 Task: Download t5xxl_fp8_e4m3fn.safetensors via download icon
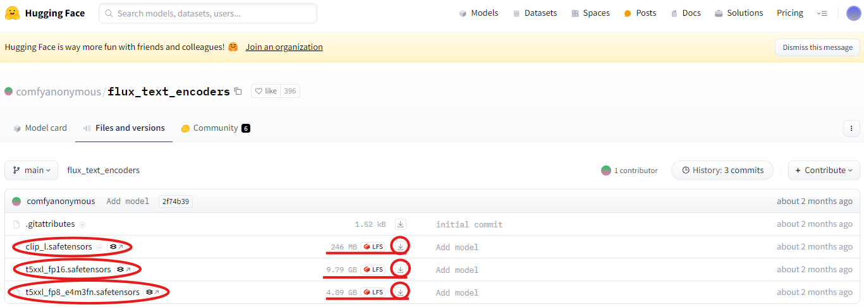click(401, 292)
